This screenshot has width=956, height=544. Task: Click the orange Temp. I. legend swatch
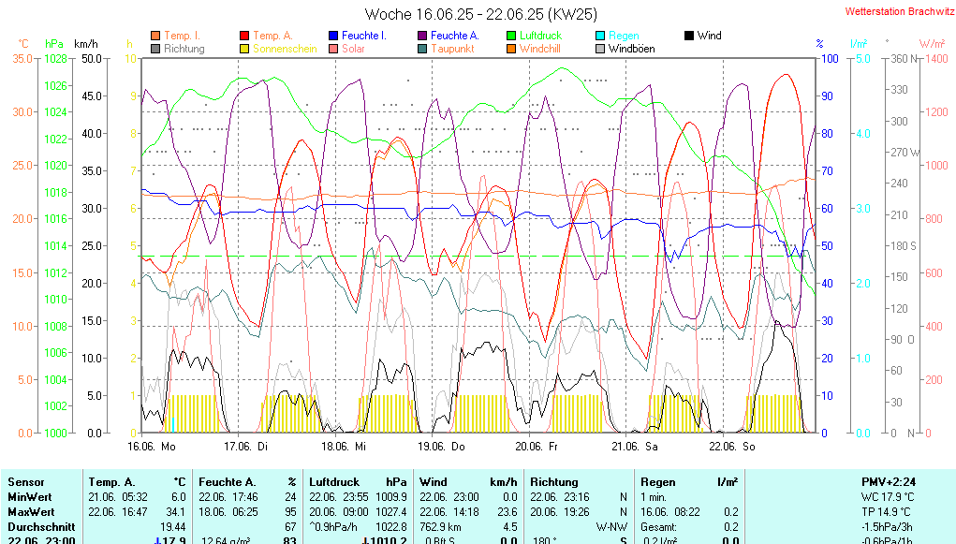[x=155, y=36]
